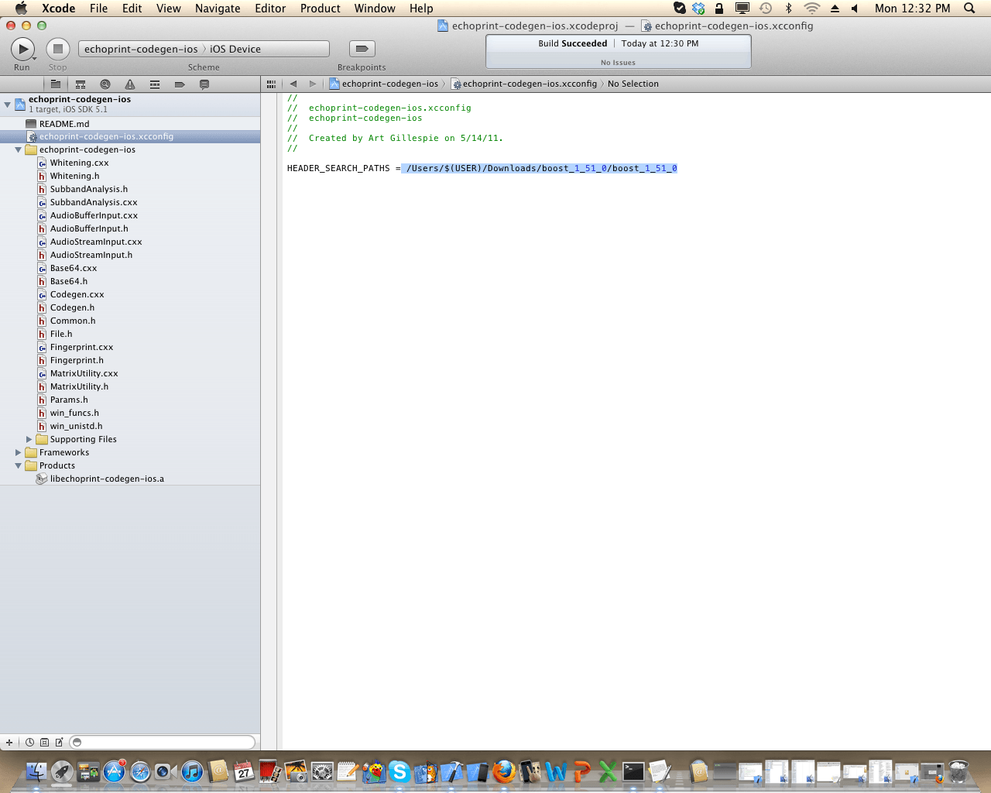Select echoprint-codegen-ios.xcconfig in navigator
Viewport: 991px width, 793px height.
pyautogui.click(x=130, y=136)
